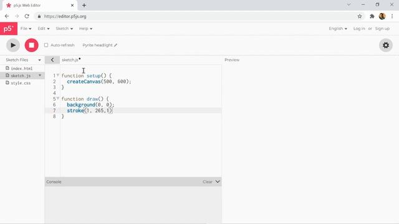
Task: View site security lock icon
Action: coord(39,16)
